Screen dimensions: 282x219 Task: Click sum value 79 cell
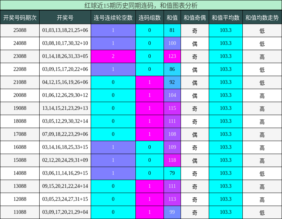click(172, 173)
